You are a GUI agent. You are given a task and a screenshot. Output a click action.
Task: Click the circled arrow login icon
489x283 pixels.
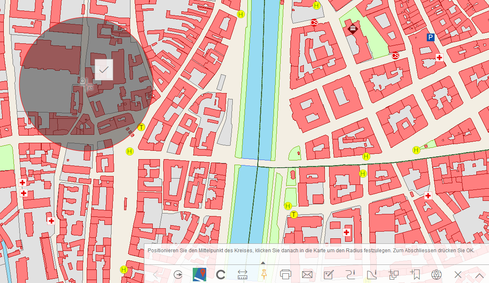pyautogui.click(x=178, y=275)
